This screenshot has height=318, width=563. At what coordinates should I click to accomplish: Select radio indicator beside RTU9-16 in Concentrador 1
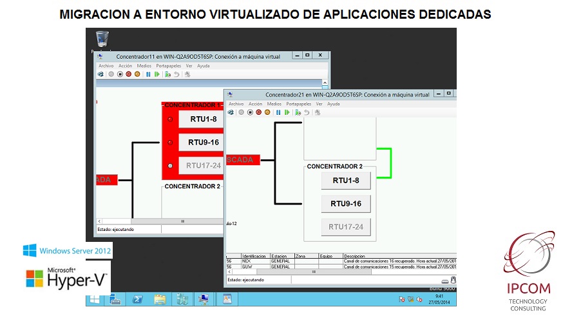pos(170,143)
